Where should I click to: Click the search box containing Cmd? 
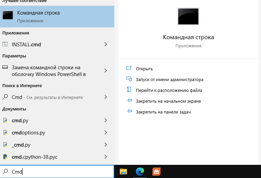click(57, 172)
